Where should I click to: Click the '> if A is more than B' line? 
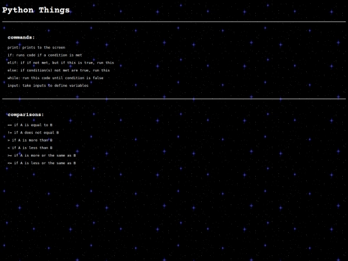[30, 140]
